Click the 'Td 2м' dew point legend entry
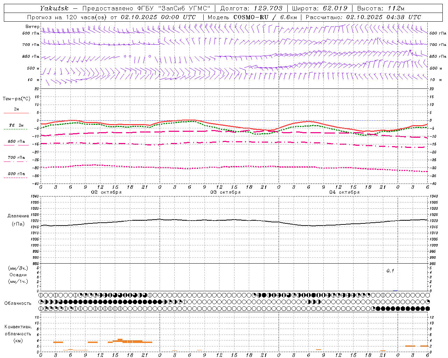Viewport: 448px width, 358px height. point(16,125)
